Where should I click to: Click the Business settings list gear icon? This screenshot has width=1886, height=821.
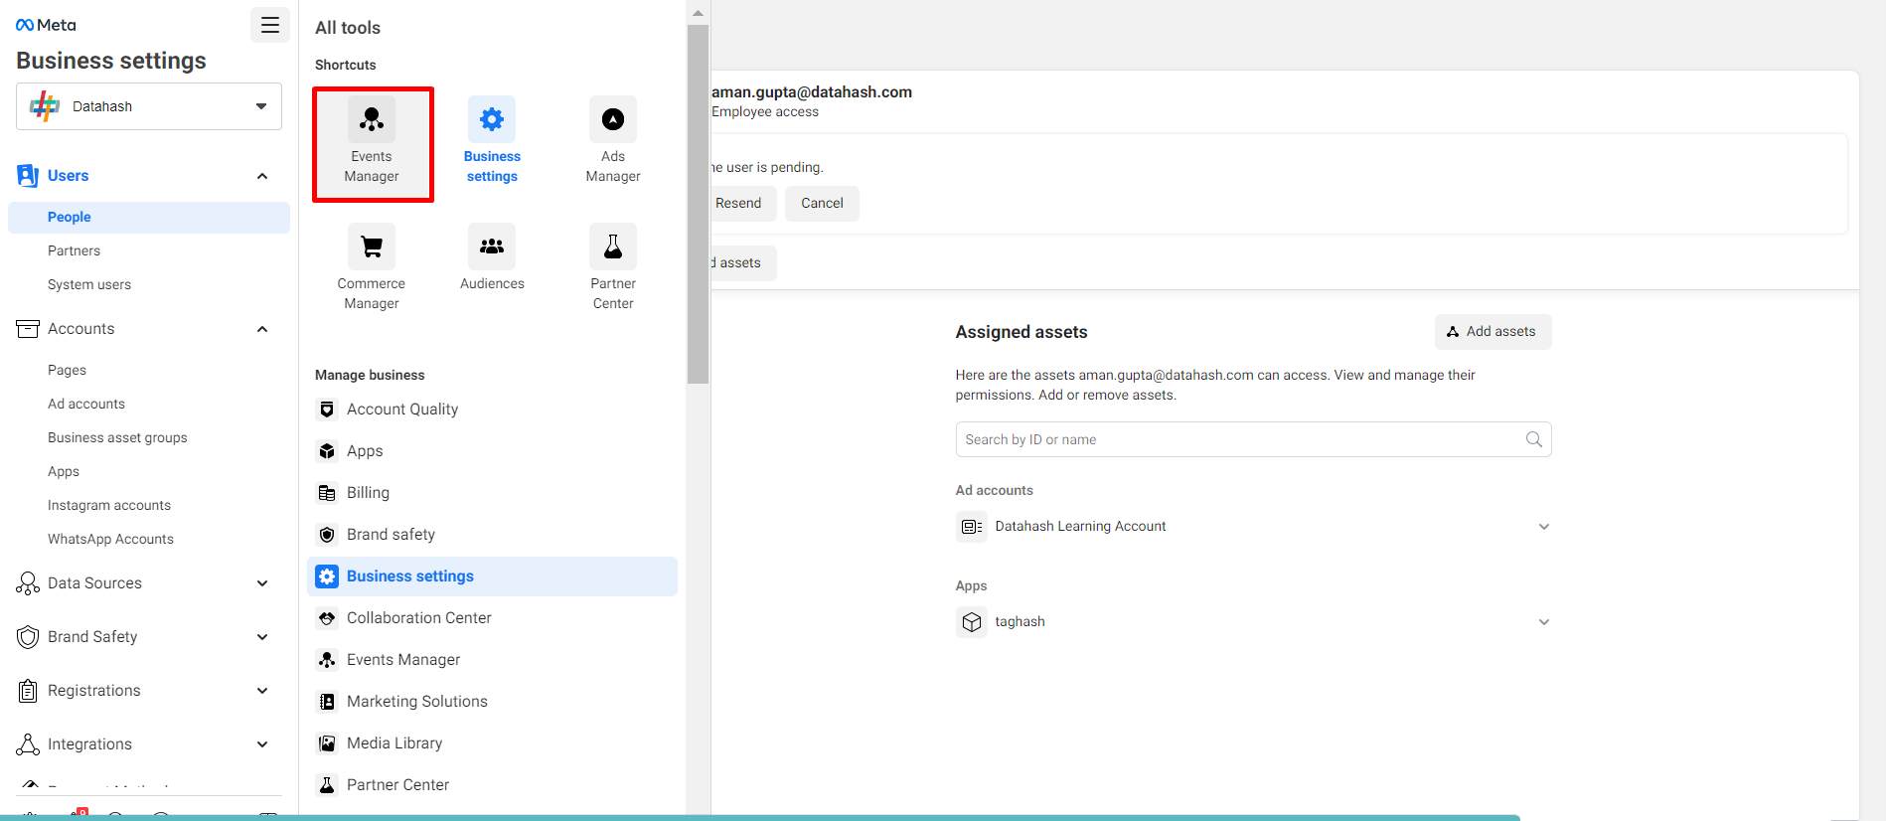tap(327, 576)
